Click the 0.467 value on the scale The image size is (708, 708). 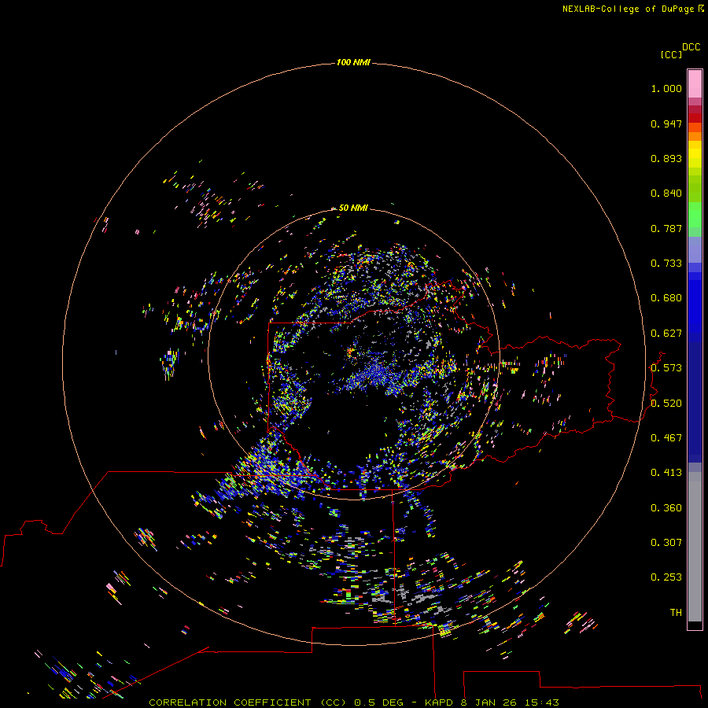point(666,438)
